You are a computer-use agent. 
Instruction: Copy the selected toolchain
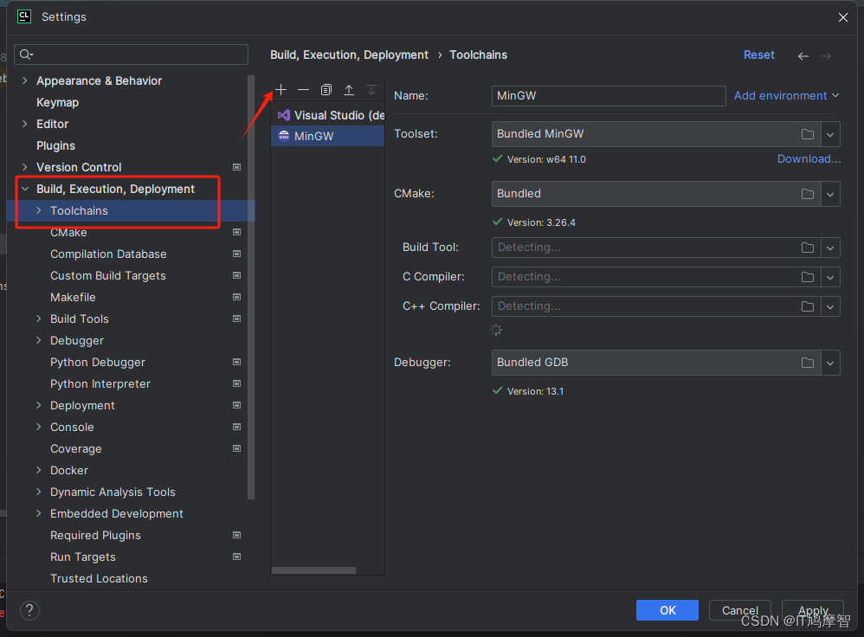pyautogui.click(x=326, y=90)
